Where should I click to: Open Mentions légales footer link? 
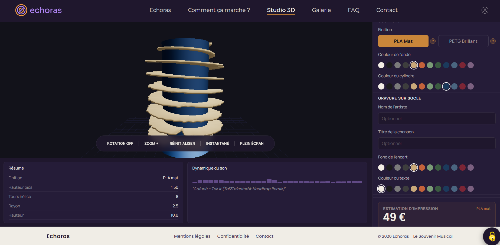click(192, 236)
